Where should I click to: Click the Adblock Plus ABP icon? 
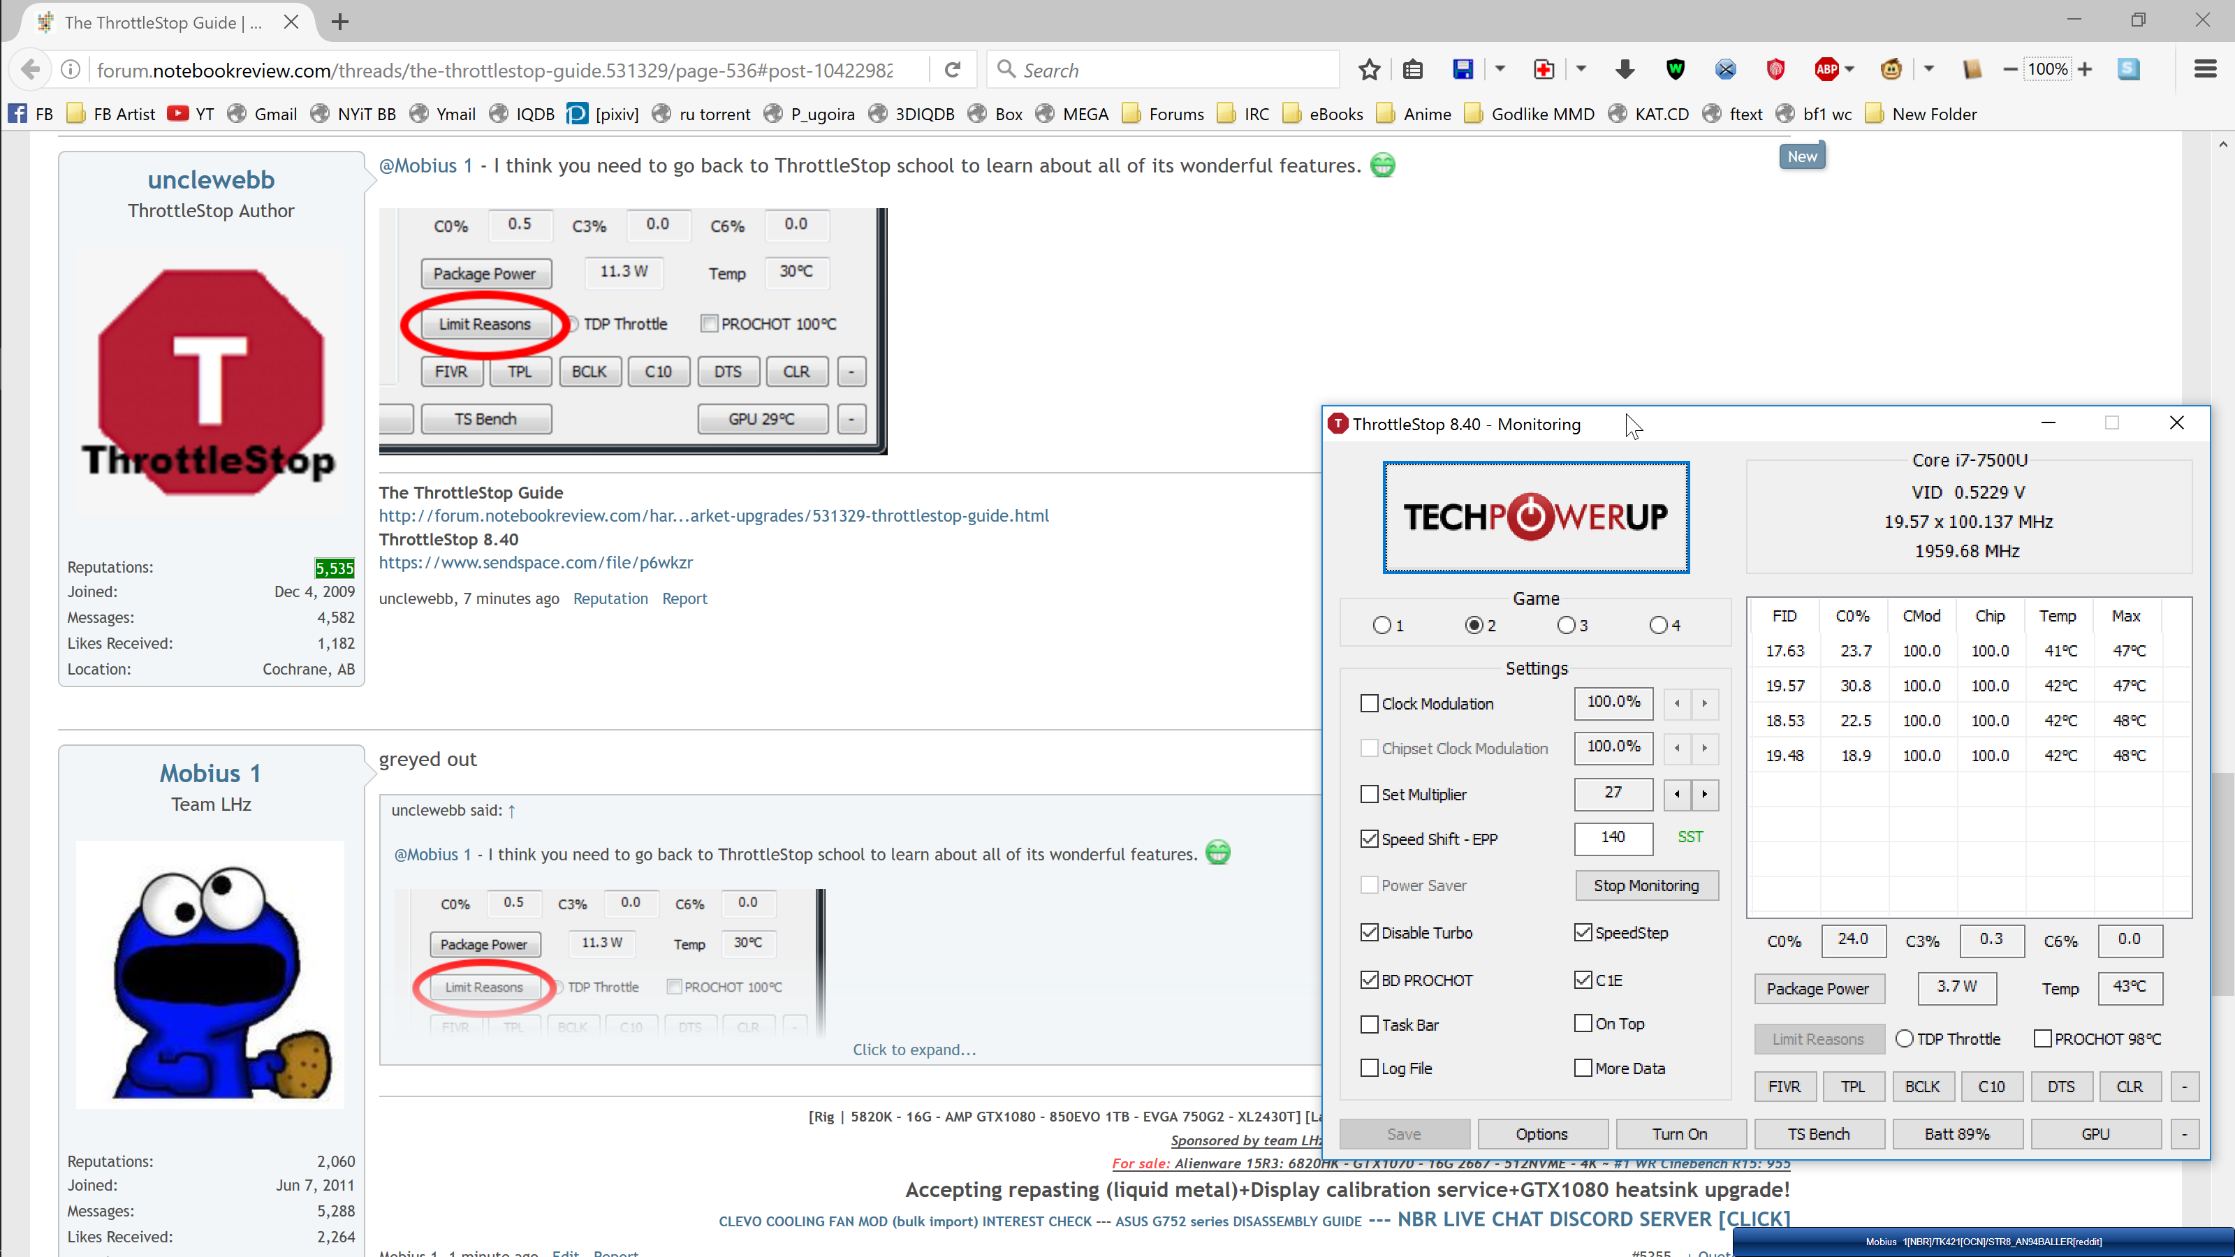(1826, 69)
